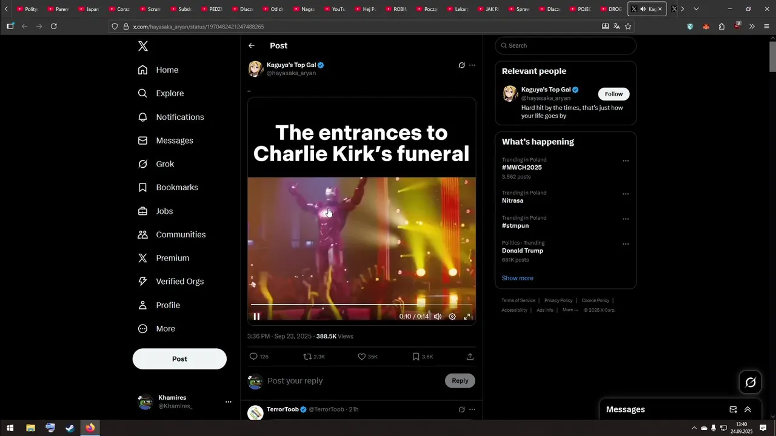Image resolution: width=776 pixels, height=436 pixels.
Task: Open Khamires account options menu
Action: point(229,402)
